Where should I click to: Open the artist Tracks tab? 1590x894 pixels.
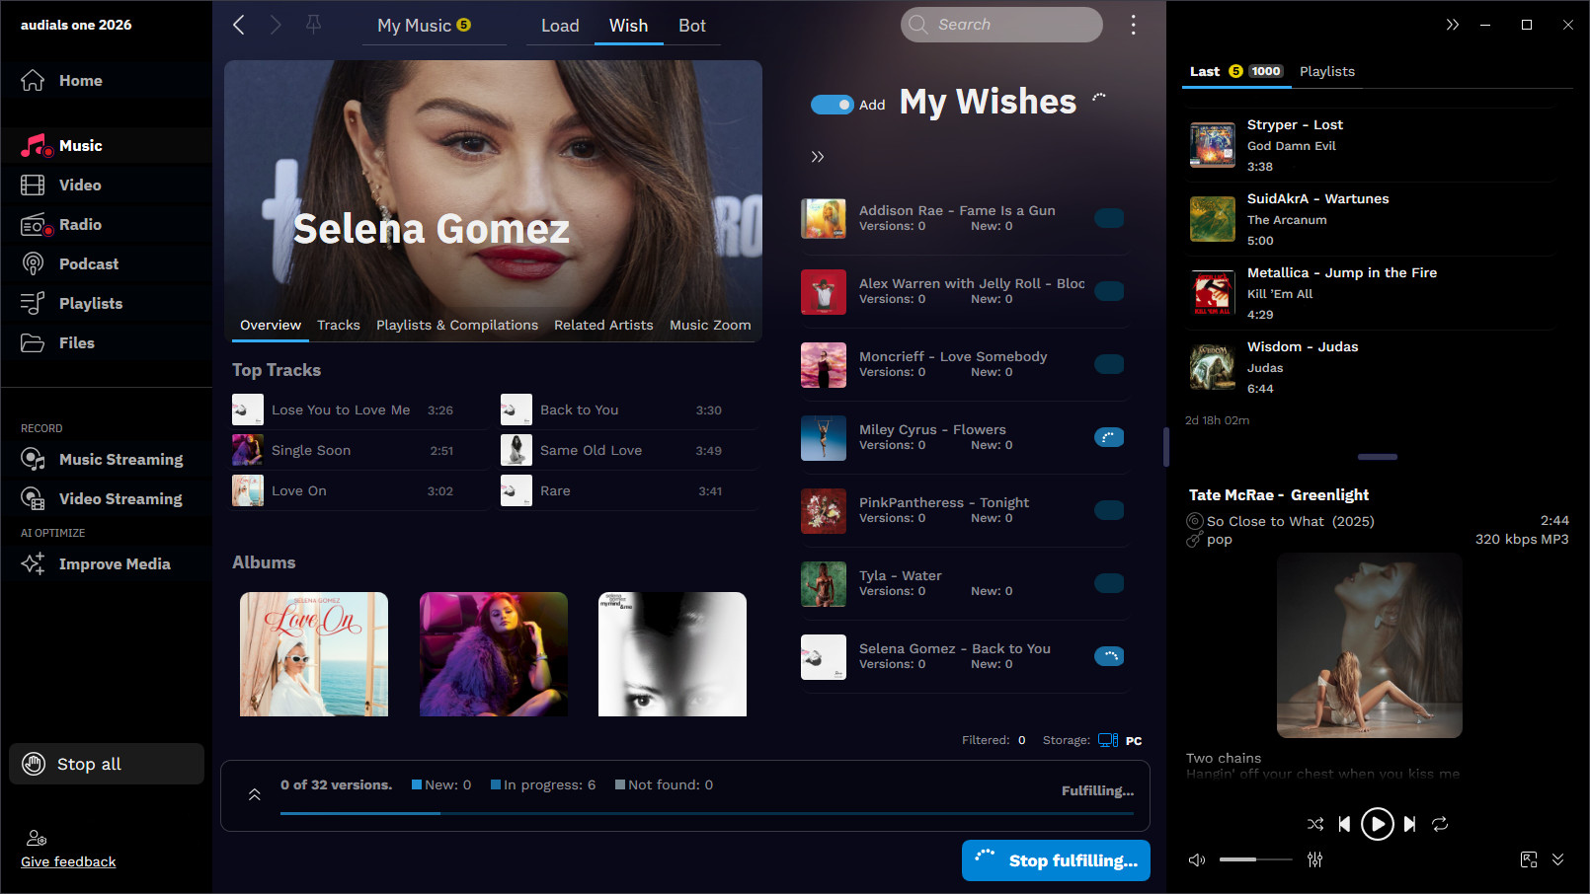pos(339,325)
